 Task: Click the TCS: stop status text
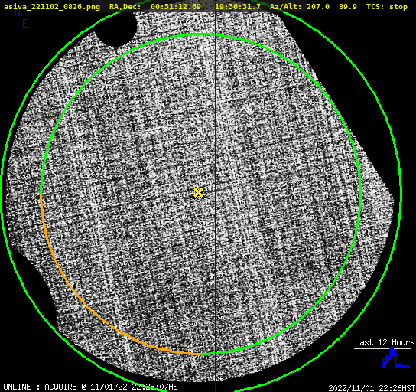point(387,7)
